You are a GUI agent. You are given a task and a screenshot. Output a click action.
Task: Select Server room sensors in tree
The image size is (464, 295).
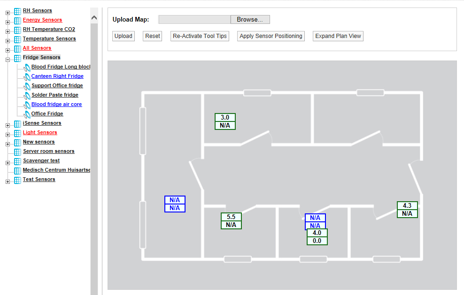pos(48,151)
